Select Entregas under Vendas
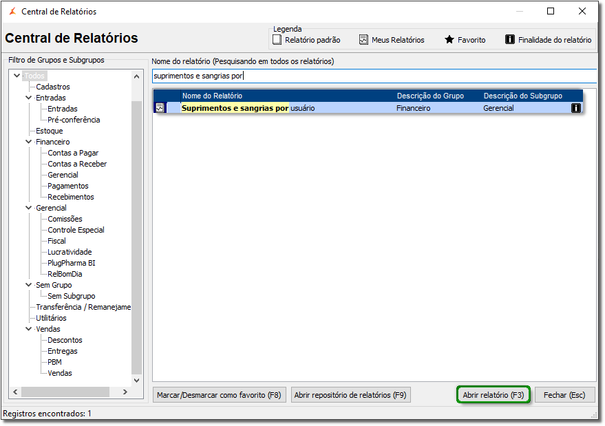Image resolution: width=605 pixels, height=426 pixels. pos(63,351)
